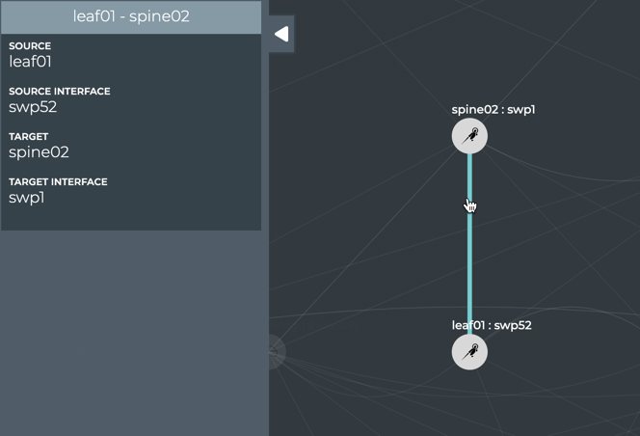The image size is (640, 436).
Task: Click the SOURCE field label
Action: click(30, 46)
